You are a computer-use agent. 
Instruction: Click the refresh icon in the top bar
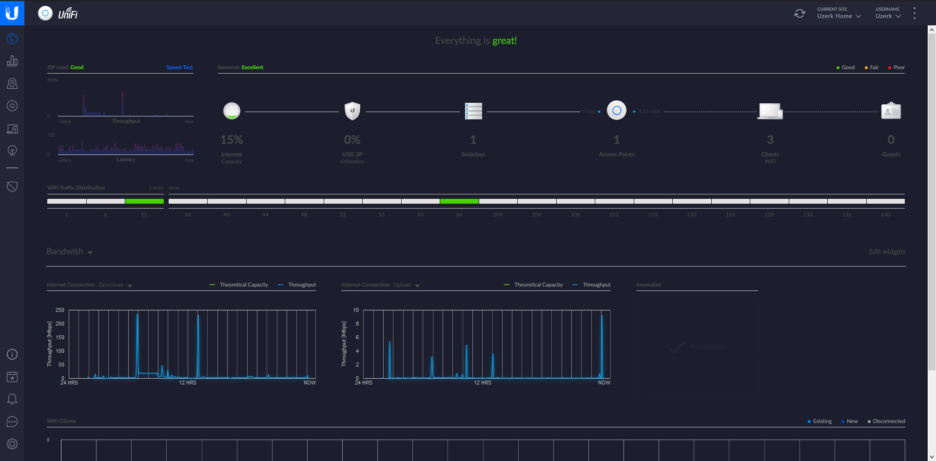[799, 14]
